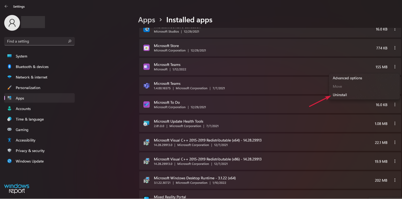Click the Accessibility figure icon
Image resolution: width=402 pixels, height=199 pixels.
[x=9, y=140]
